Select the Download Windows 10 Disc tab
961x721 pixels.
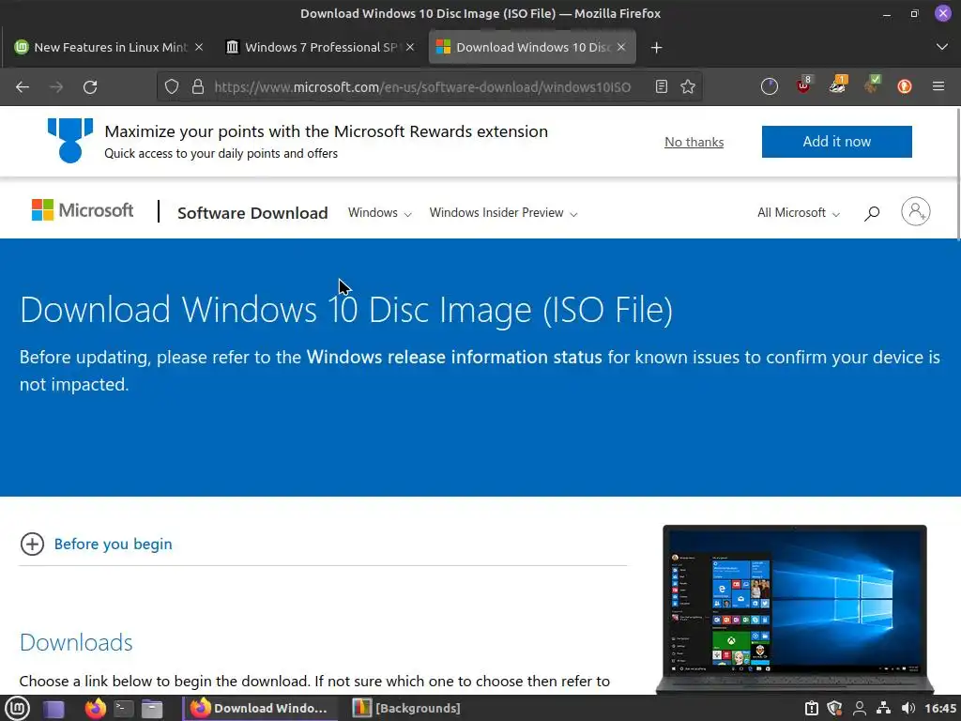(x=531, y=47)
